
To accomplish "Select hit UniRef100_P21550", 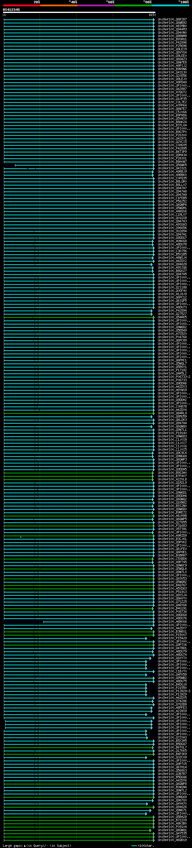I will point(172,688).
